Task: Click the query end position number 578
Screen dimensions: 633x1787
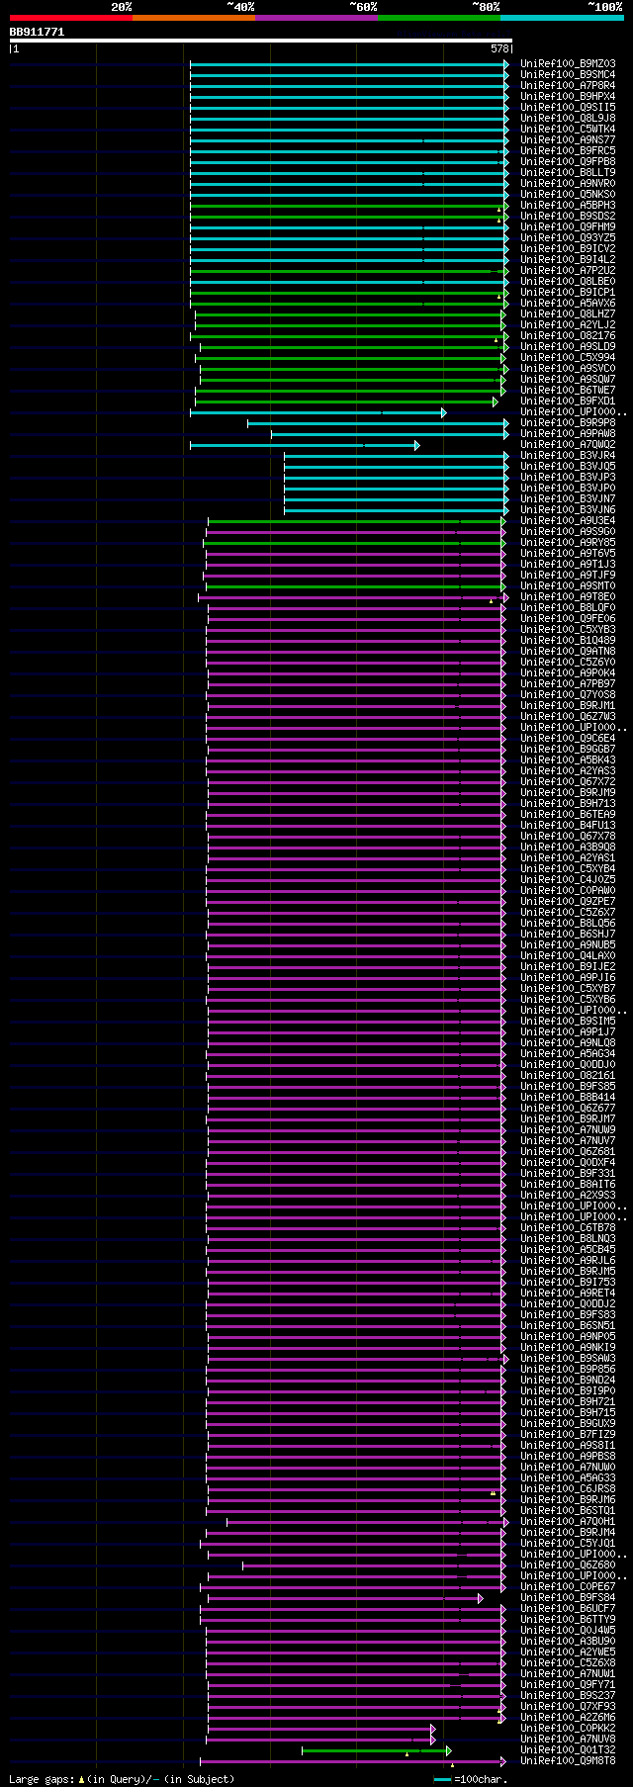Action: [x=499, y=48]
